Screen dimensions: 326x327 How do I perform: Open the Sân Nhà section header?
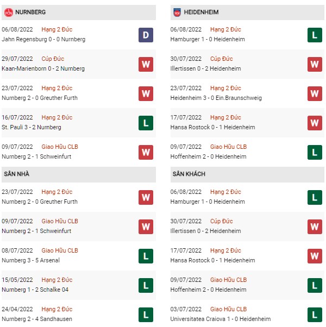point(79,174)
